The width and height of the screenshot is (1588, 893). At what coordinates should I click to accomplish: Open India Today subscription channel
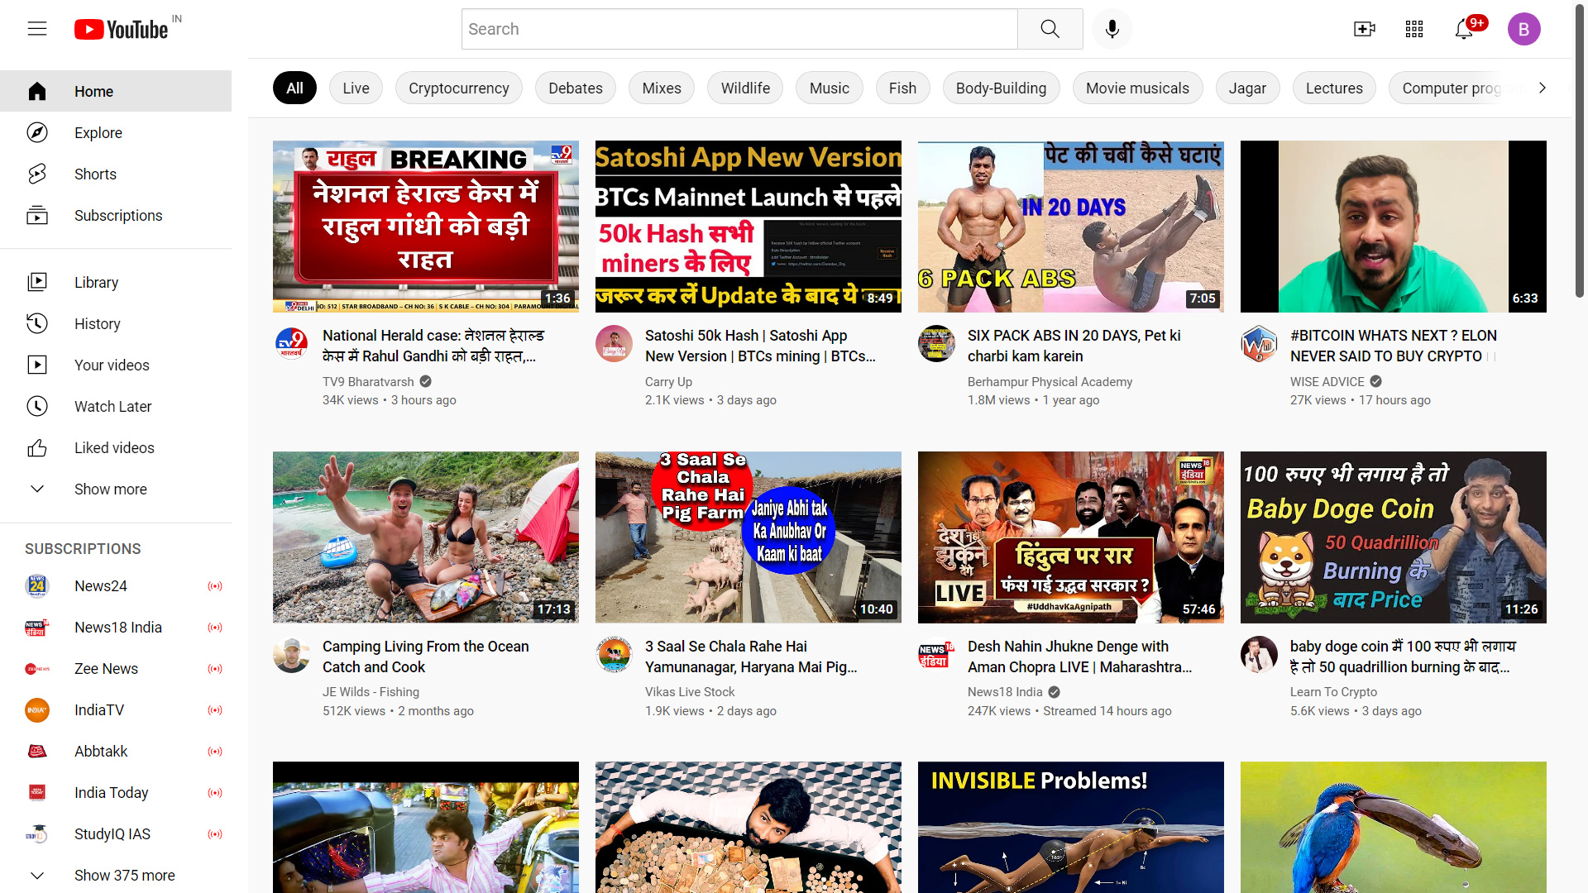click(x=116, y=792)
